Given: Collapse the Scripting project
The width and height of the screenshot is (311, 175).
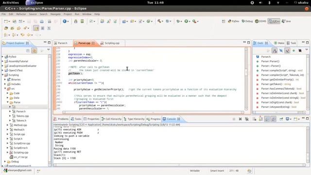Looking at the screenshot, I should point(2,75).
